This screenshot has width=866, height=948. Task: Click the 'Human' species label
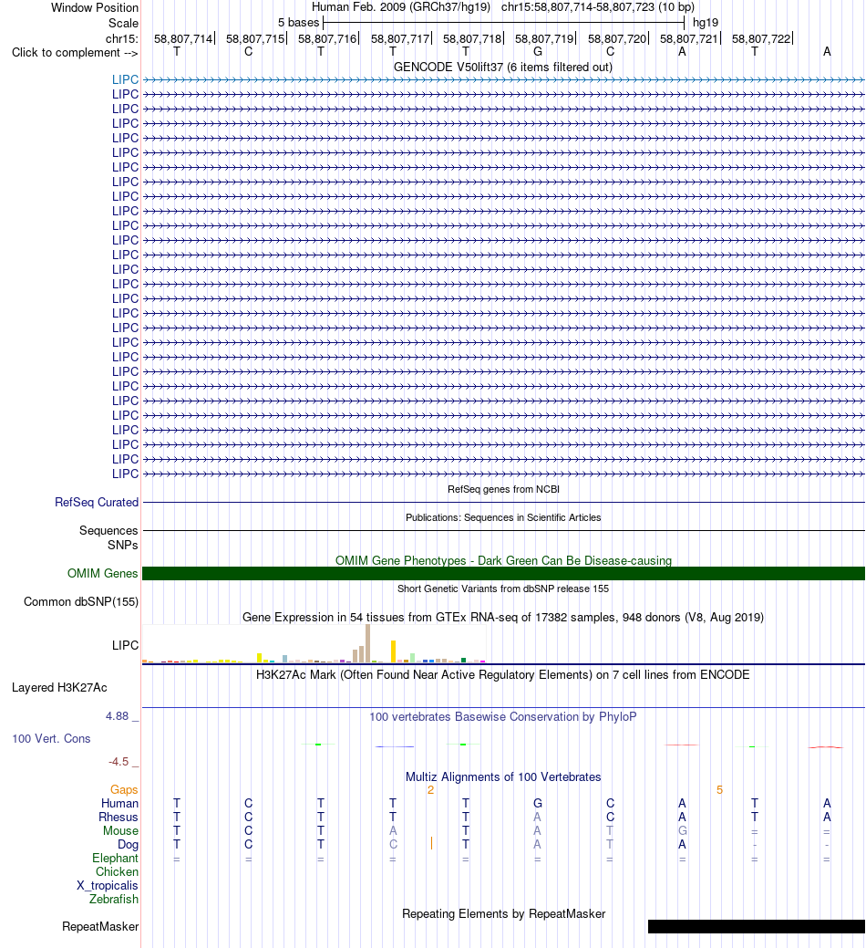click(x=119, y=804)
